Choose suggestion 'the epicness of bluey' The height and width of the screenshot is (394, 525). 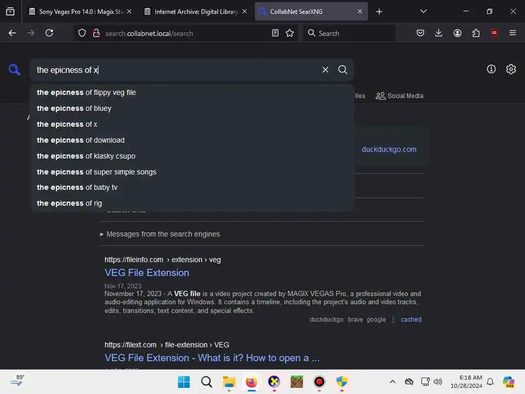(x=192, y=108)
